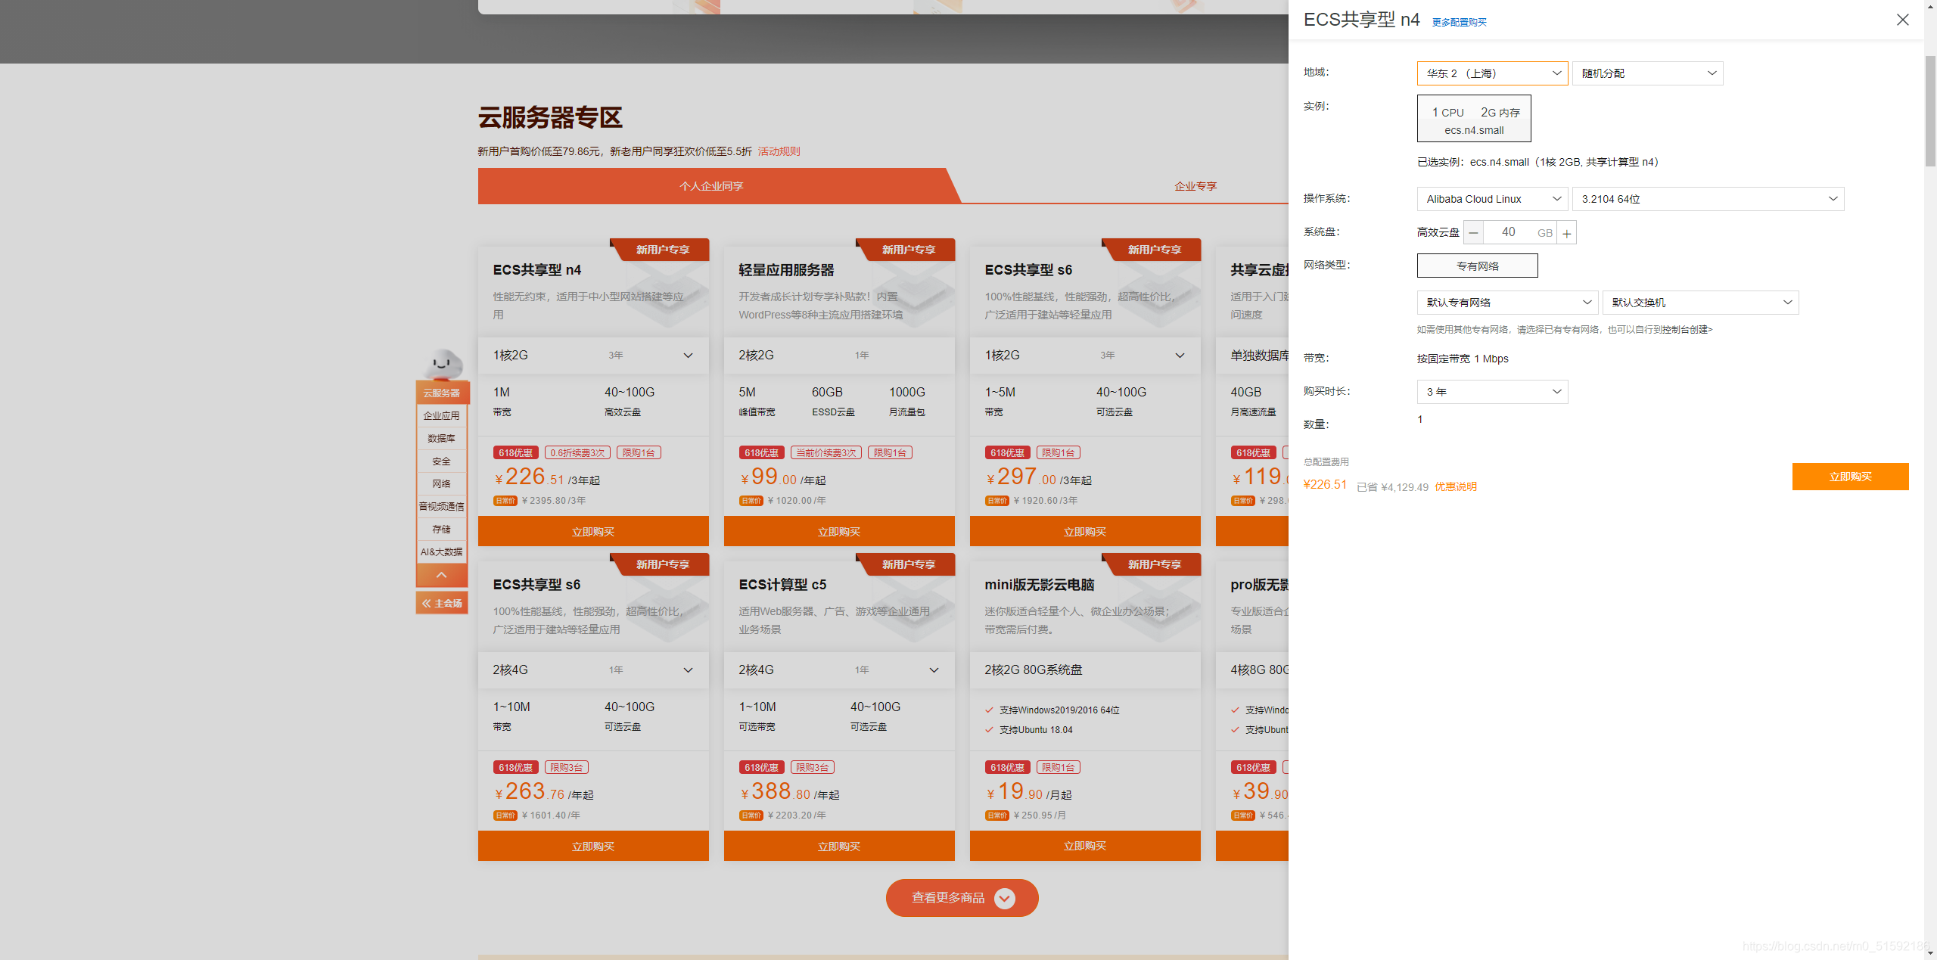The image size is (1937, 960).
Task: Increase system disk size with plus button
Action: [x=1567, y=233]
